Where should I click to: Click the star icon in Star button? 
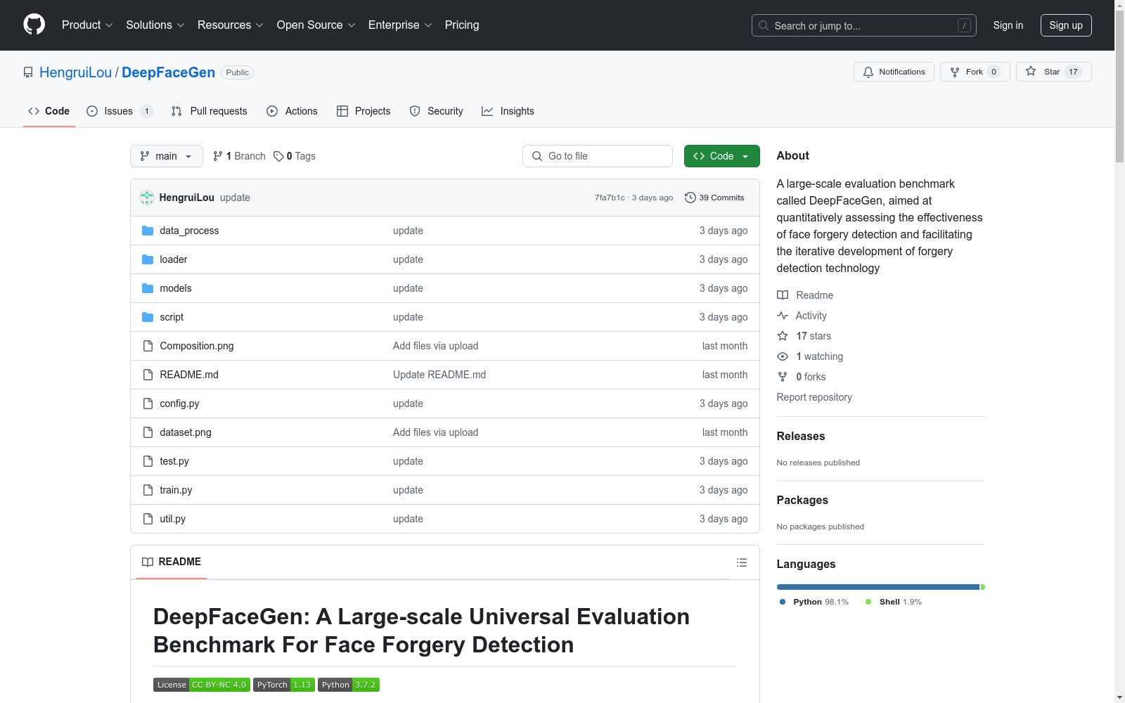[x=1031, y=71]
